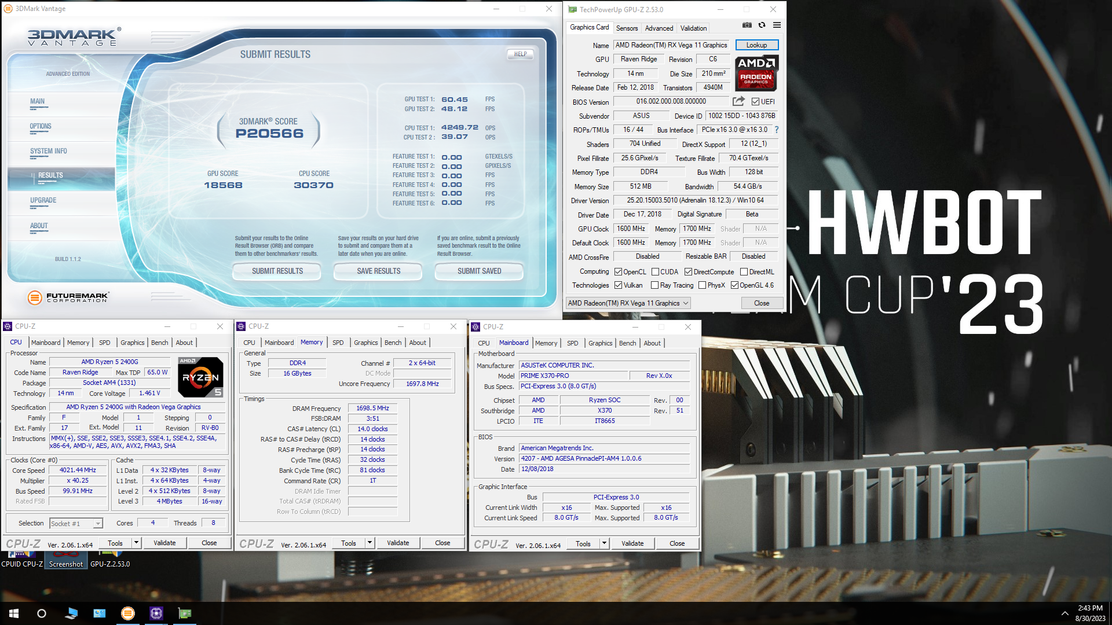Toggle the DirectML checkbox
The width and height of the screenshot is (1112, 625).
click(744, 272)
